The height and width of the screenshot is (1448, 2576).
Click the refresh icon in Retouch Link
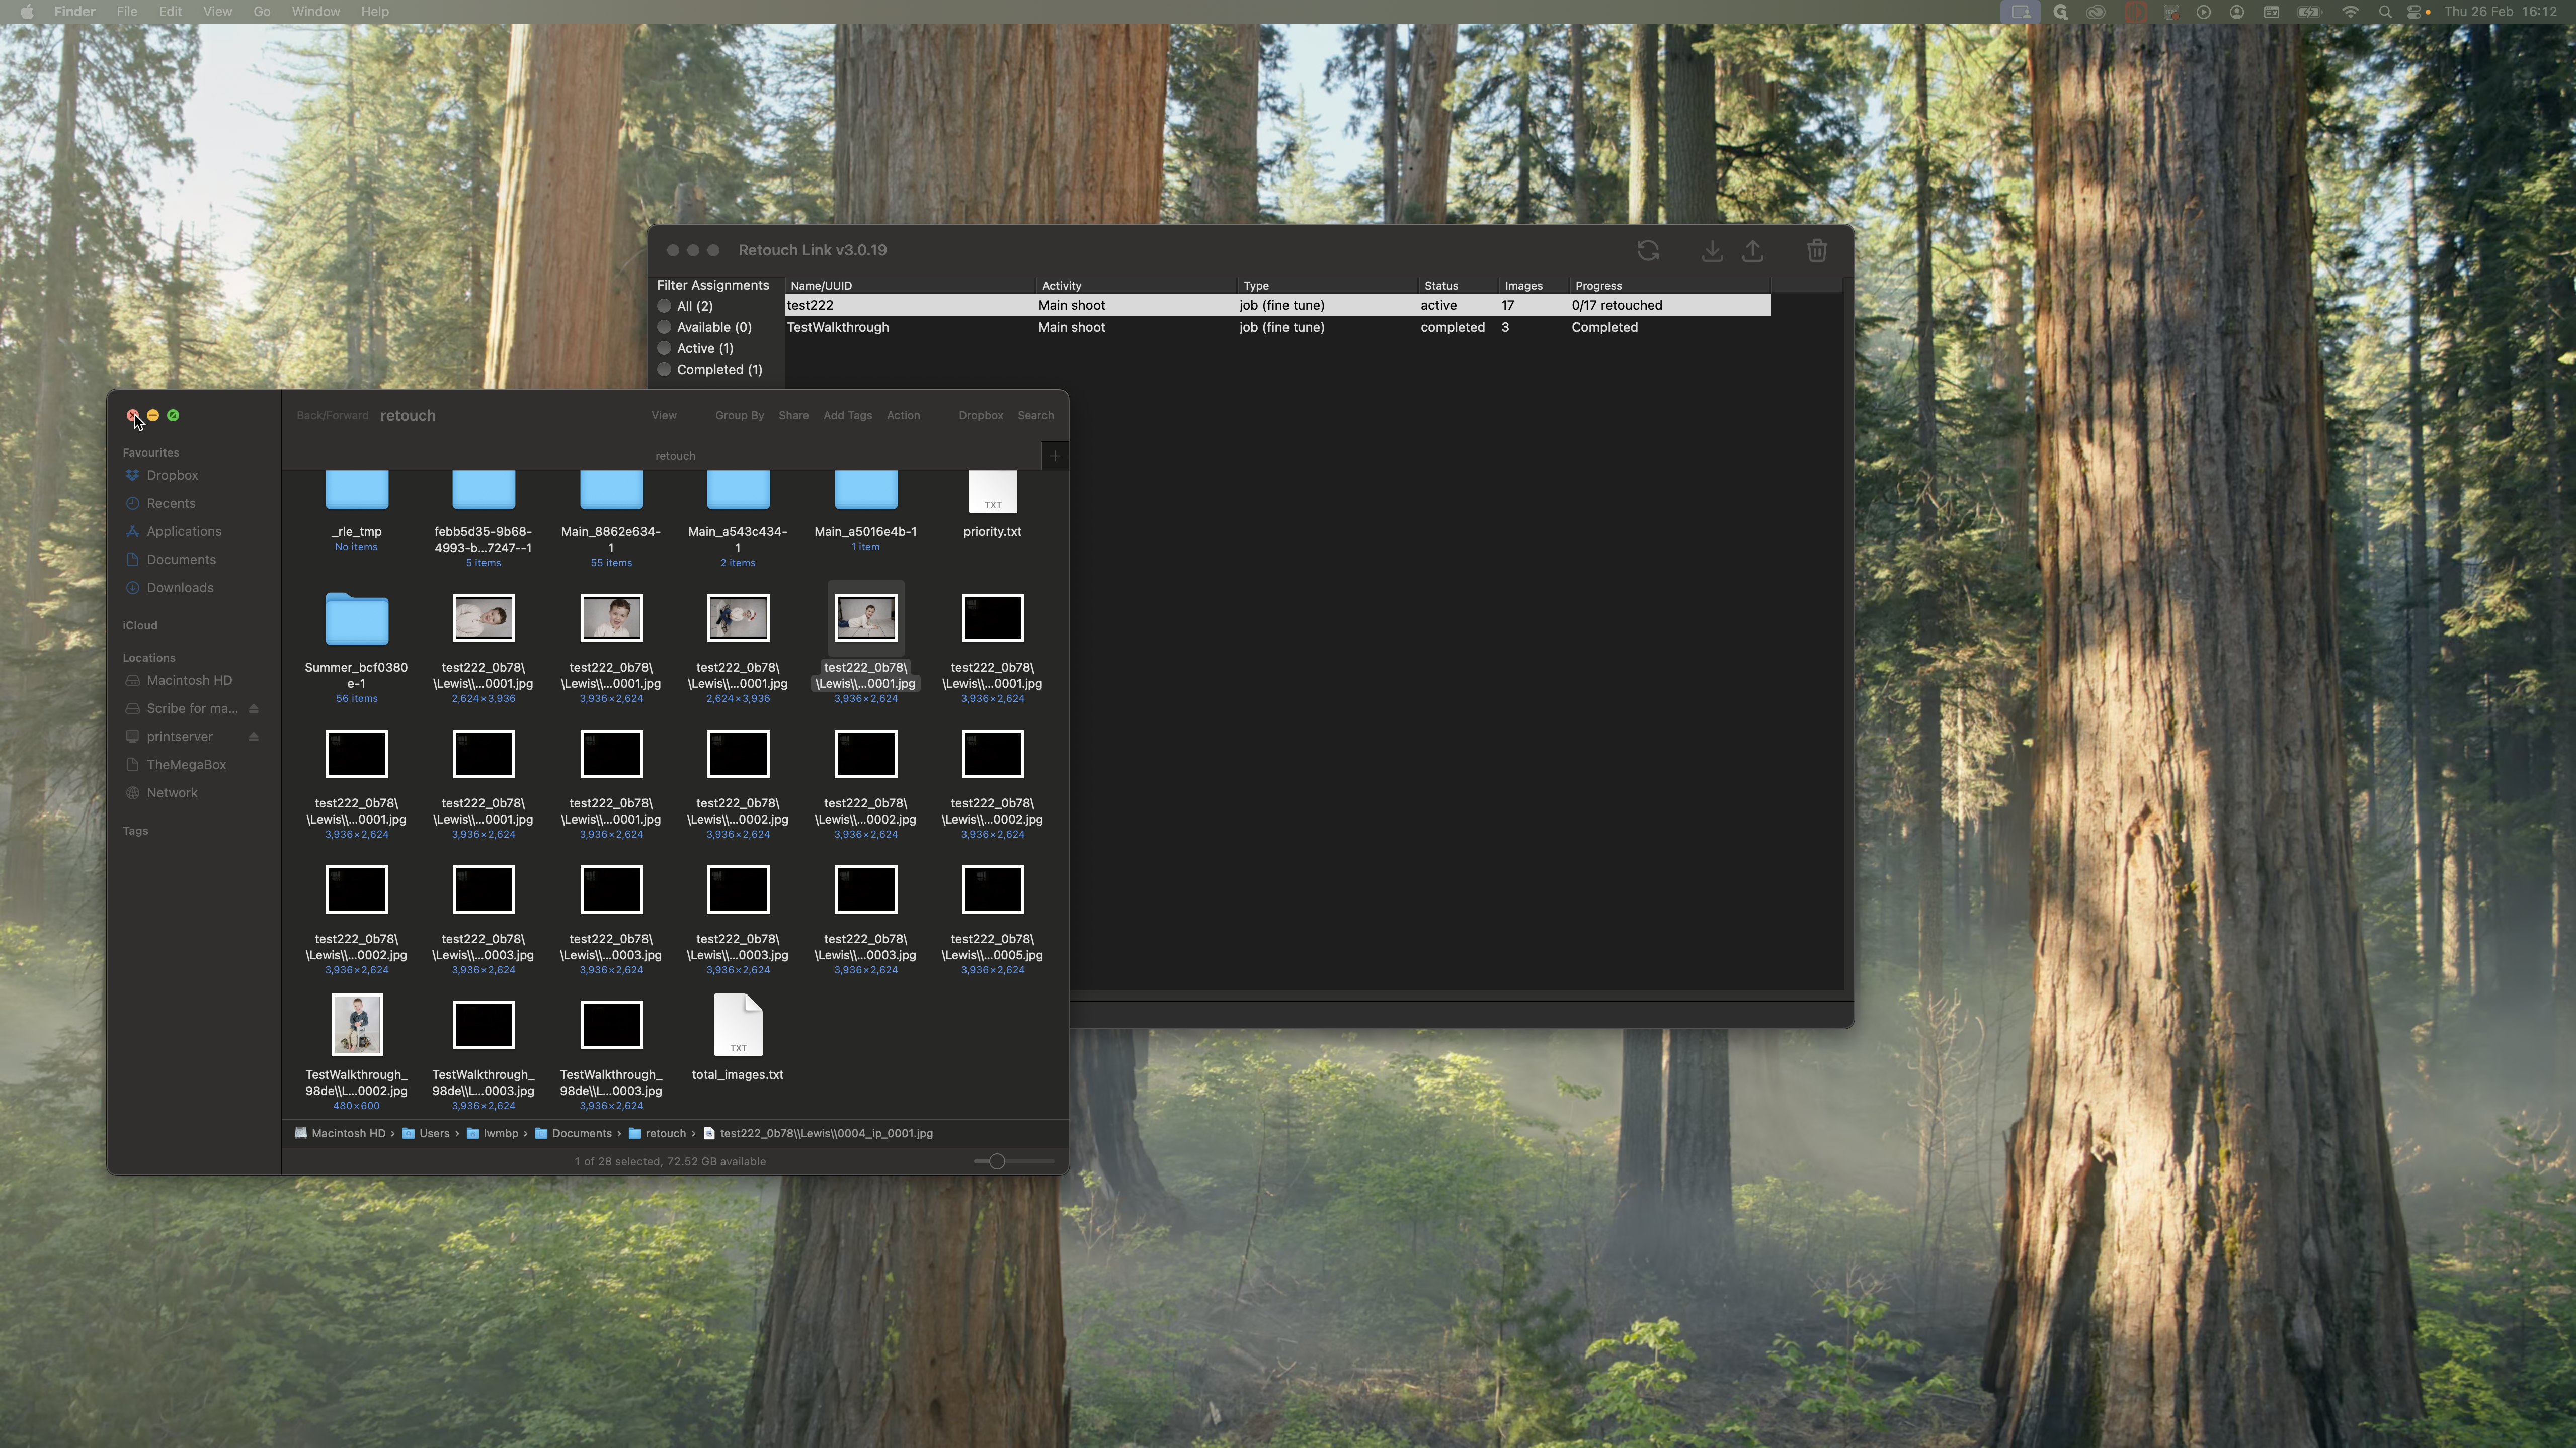coord(1648,251)
